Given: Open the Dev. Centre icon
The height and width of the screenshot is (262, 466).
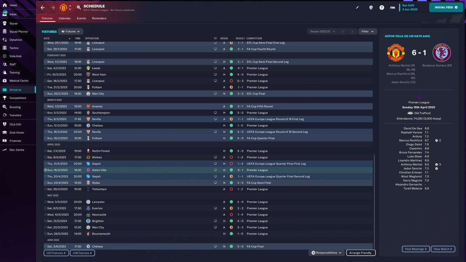Looking at the screenshot, I should tap(5, 150).
